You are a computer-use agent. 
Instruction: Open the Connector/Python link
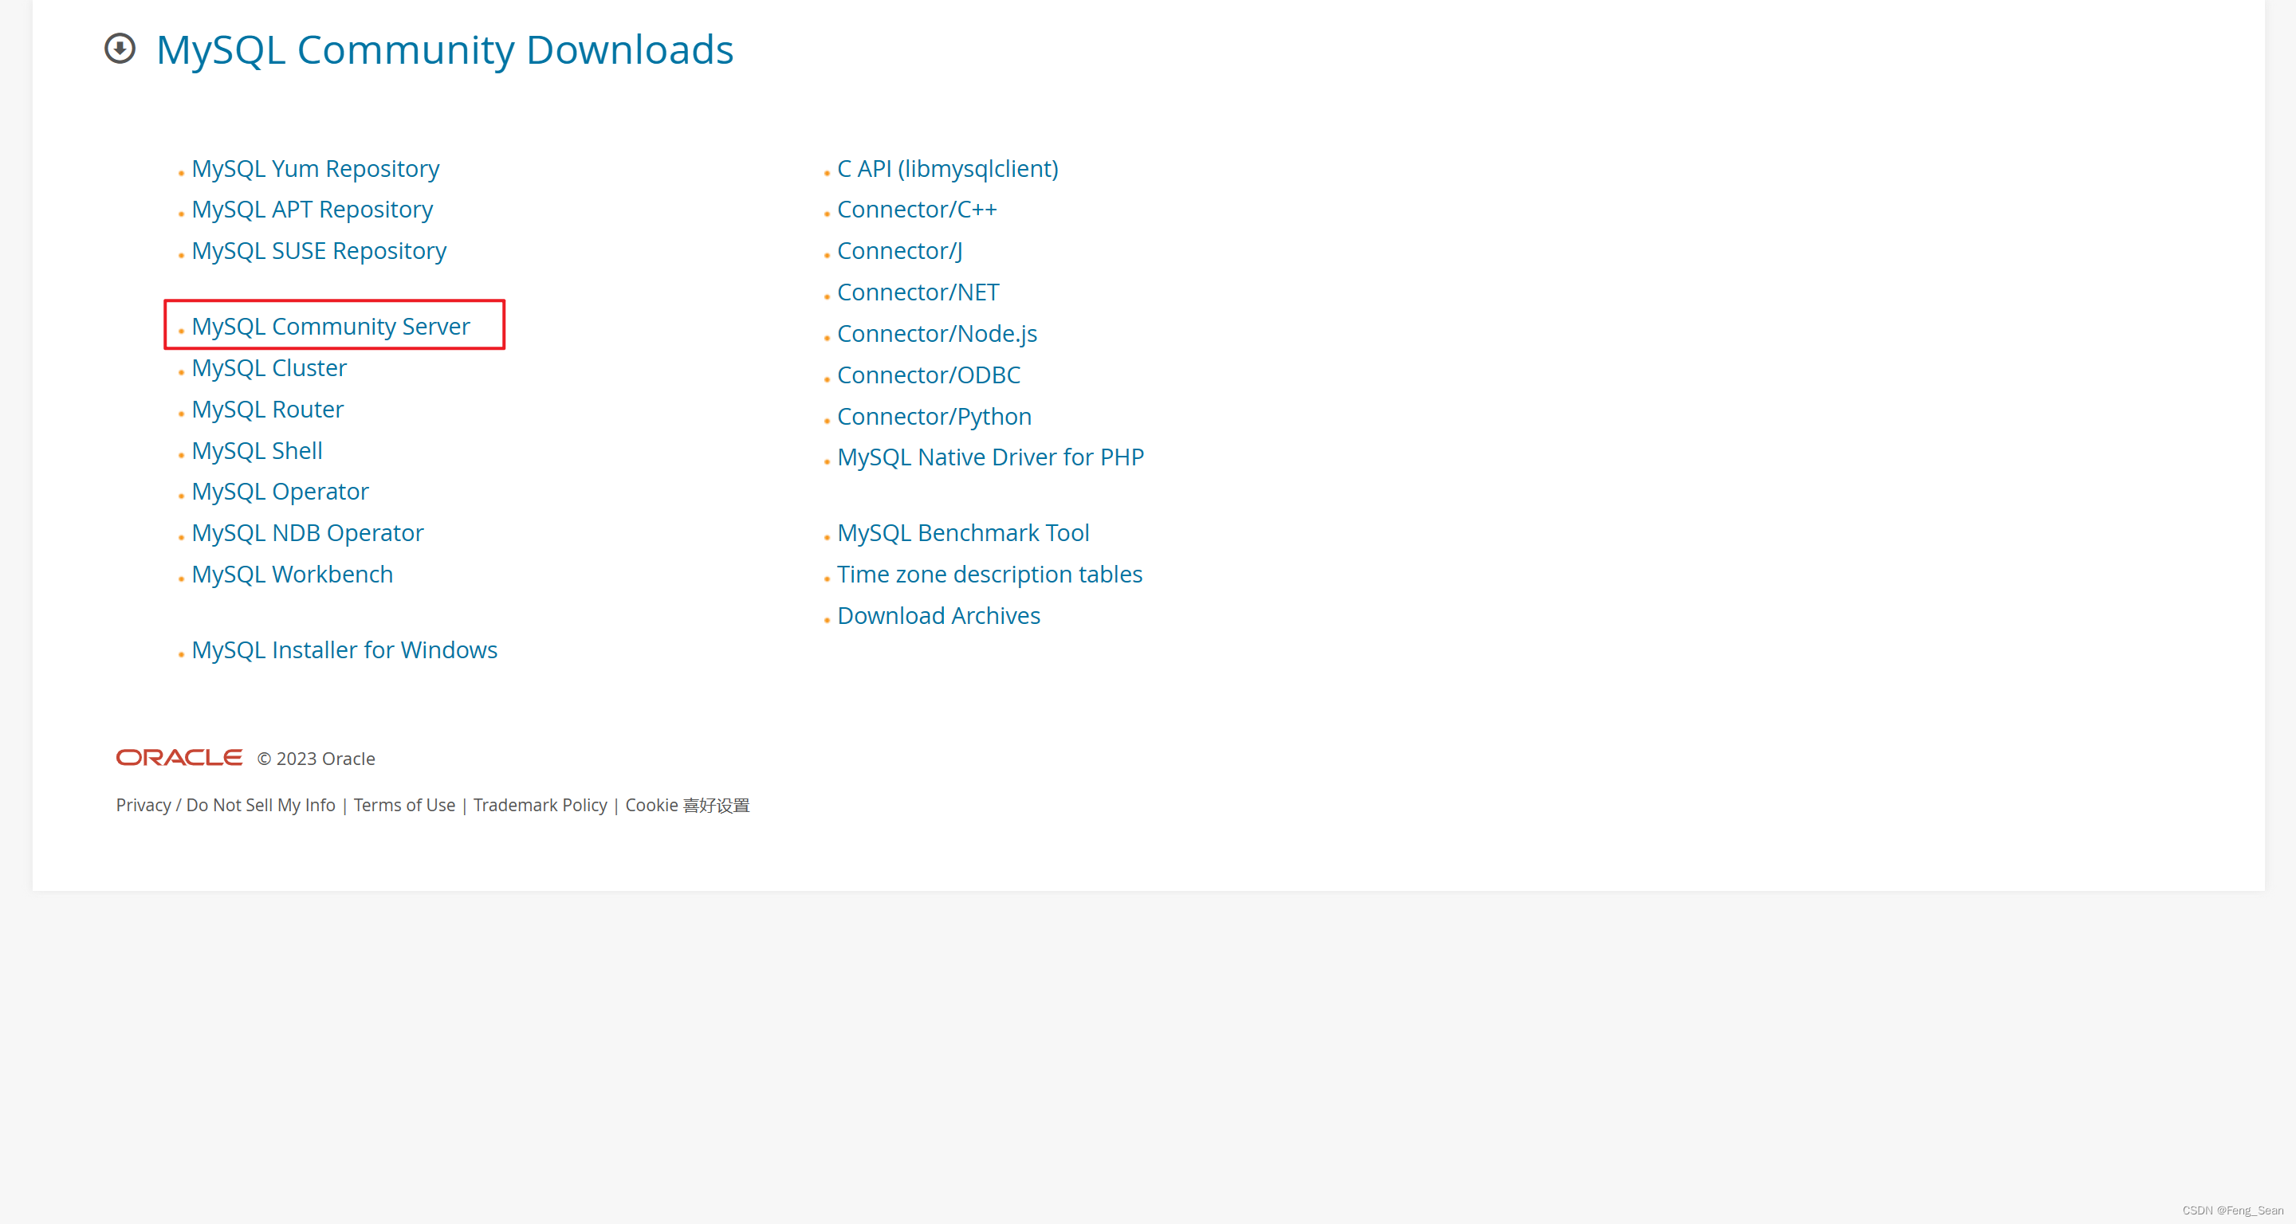pos(934,417)
